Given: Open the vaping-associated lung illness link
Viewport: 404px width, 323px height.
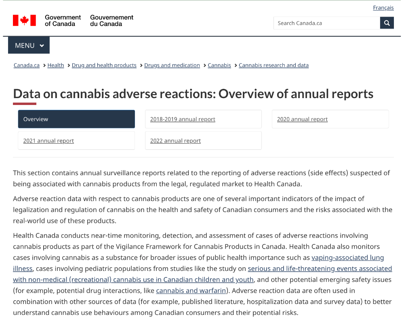Looking at the screenshot, I should coord(347,257).
